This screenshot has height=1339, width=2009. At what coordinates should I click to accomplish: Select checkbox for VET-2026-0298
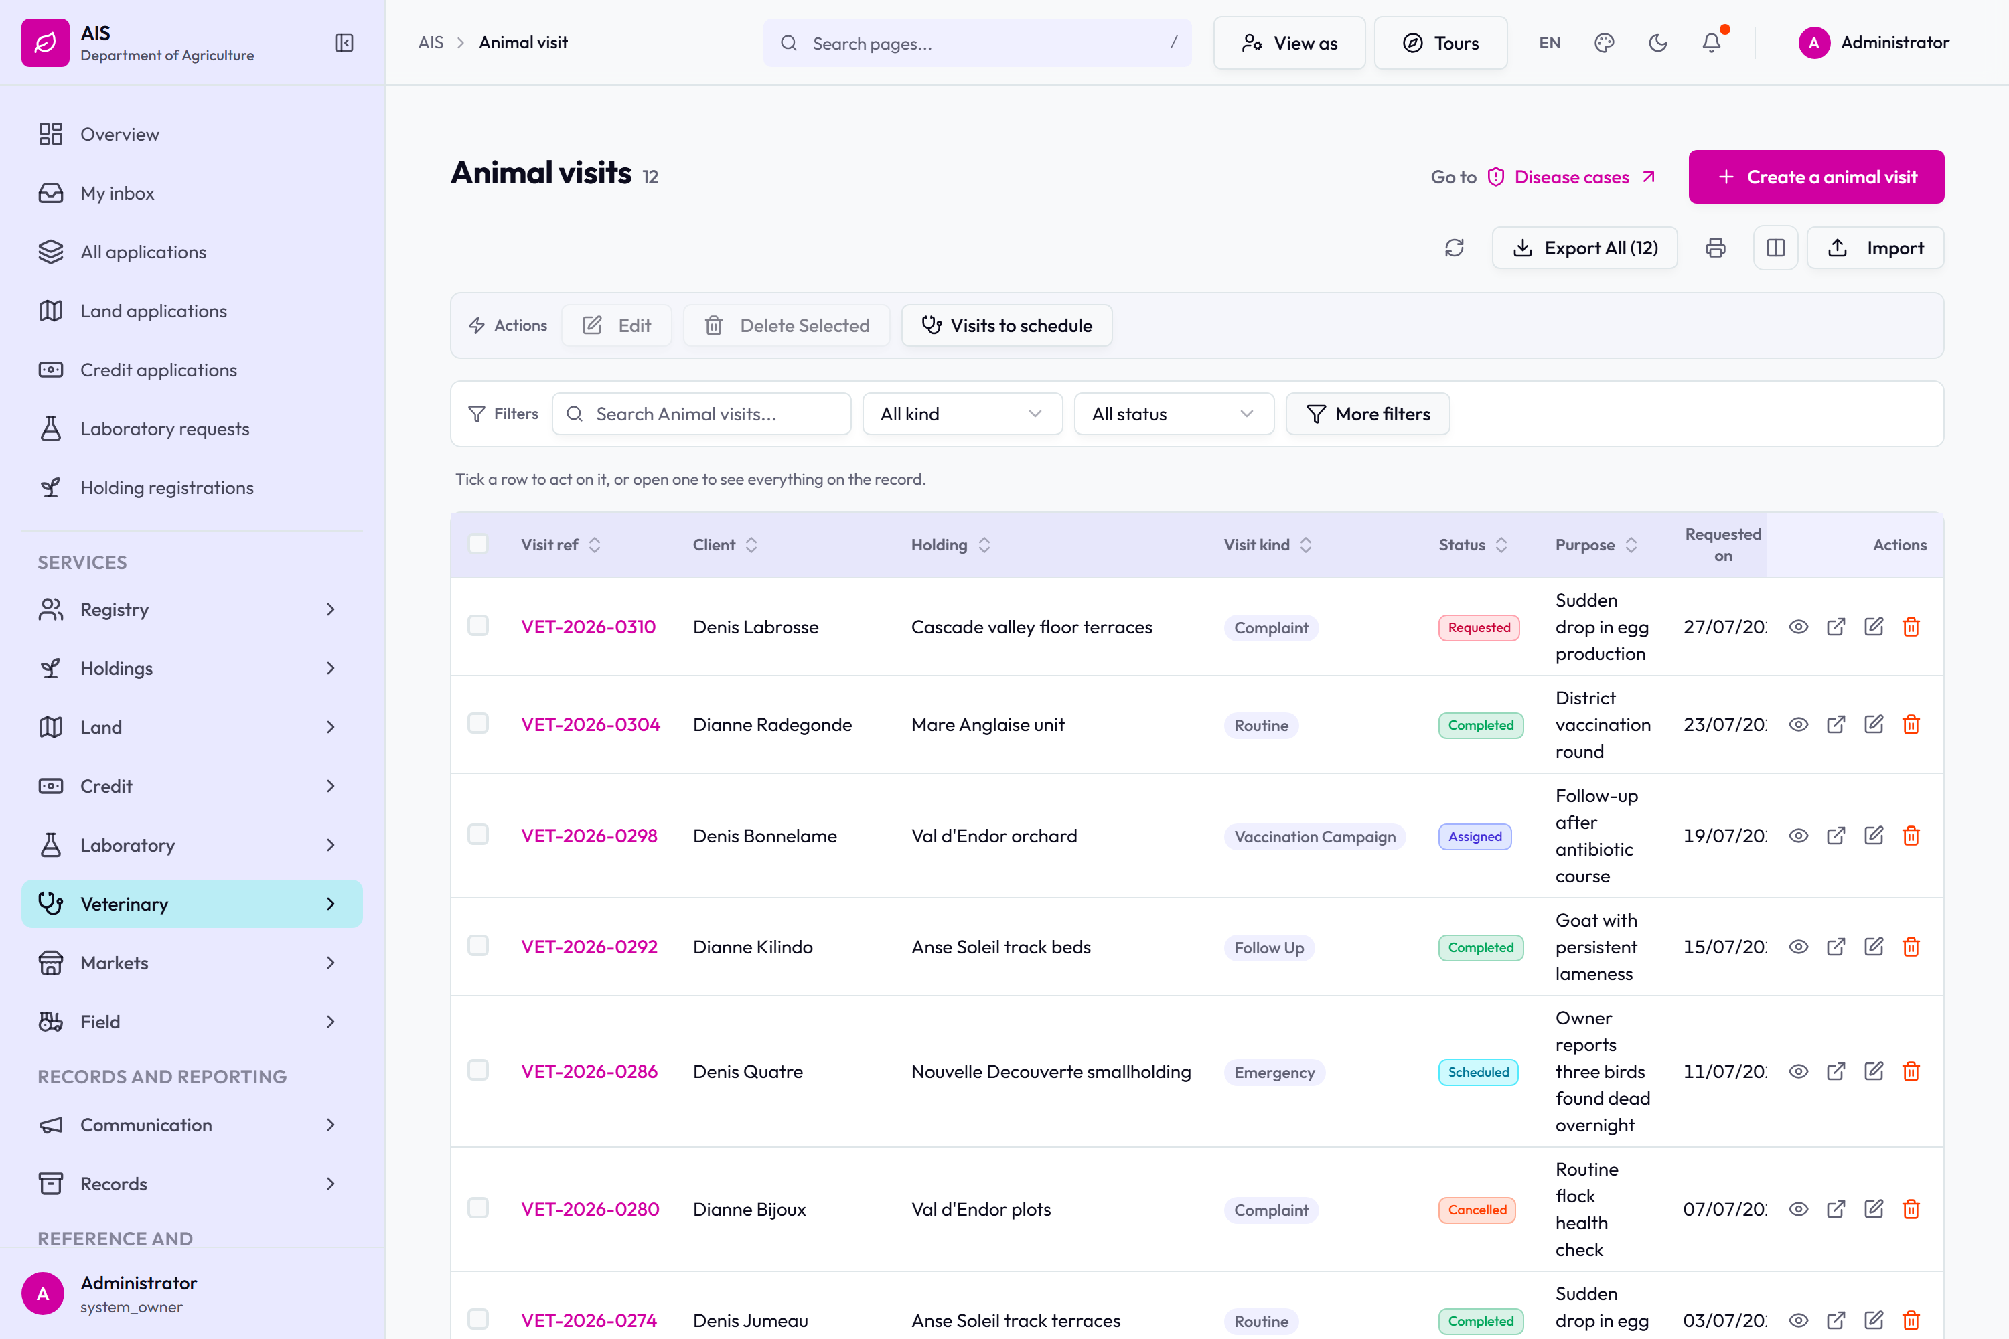click(x=478, y=834)
